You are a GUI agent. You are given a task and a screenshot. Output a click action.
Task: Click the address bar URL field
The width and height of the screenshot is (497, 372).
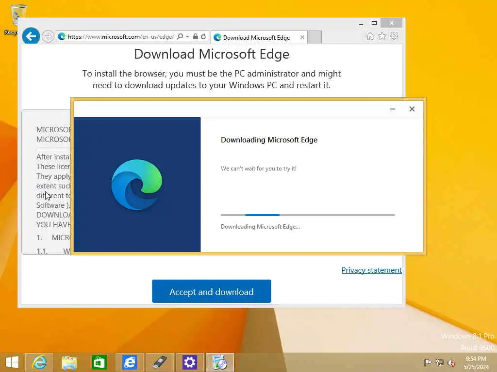point(120,37)
